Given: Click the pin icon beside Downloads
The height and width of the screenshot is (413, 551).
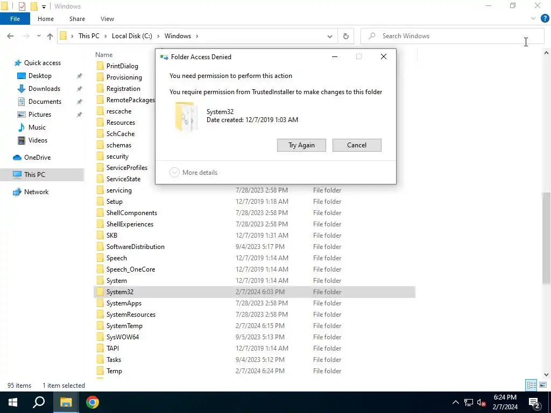Looking at the screenshot, I should pyautogui.click(x=80, y=89).
